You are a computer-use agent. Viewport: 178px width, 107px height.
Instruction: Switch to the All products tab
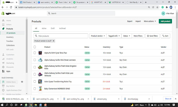36,28
